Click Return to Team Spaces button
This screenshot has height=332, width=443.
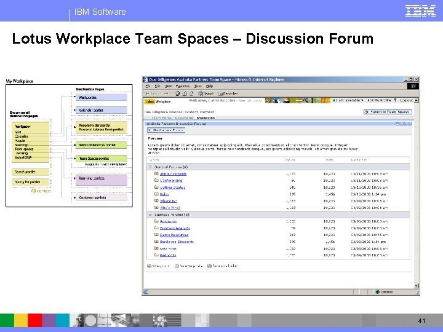pyautogui.click(x=388, y=112)
